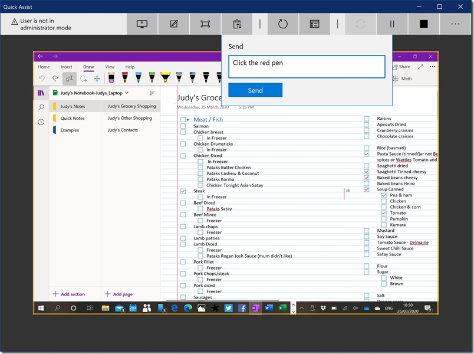
Task: Uncheck the Steak checkbox
Action: [x=183, y=191]
